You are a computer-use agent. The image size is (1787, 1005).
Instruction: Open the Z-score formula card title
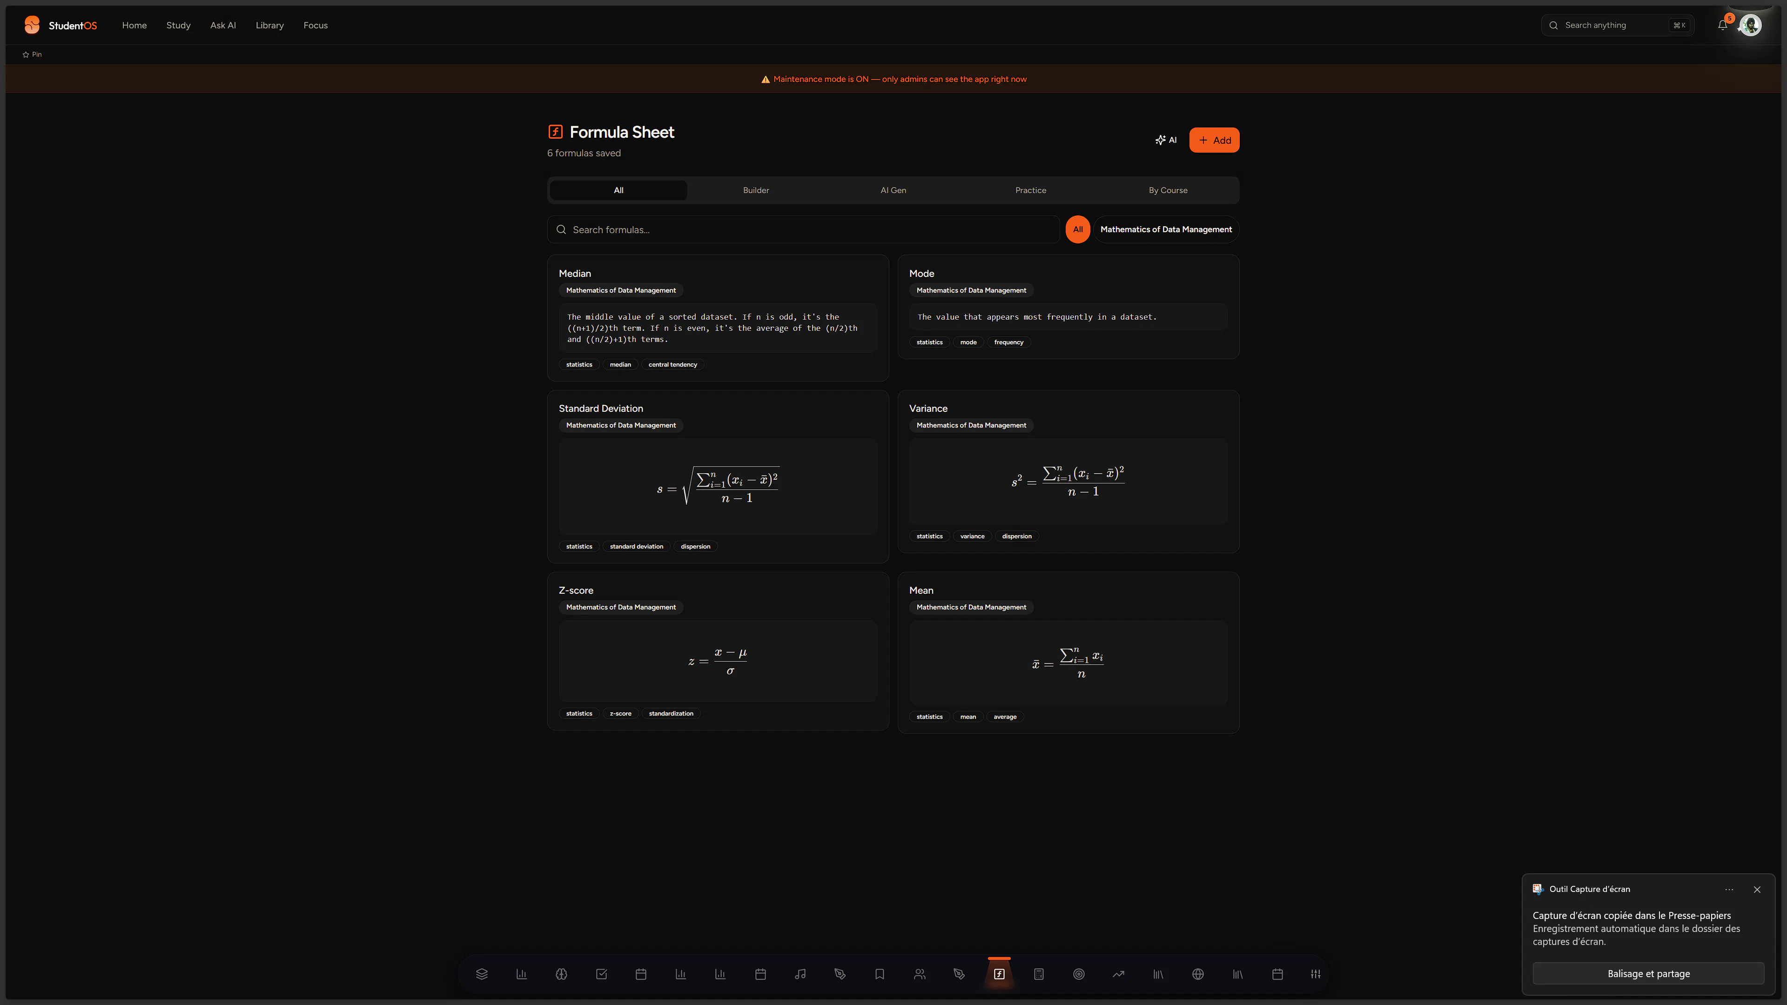pos(576,590)
